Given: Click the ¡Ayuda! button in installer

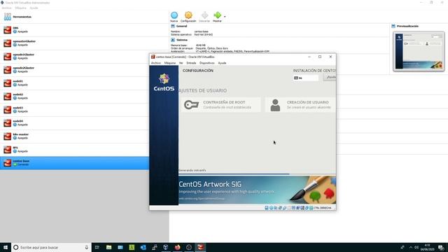Looking at the screenshot, I should 330,77.
